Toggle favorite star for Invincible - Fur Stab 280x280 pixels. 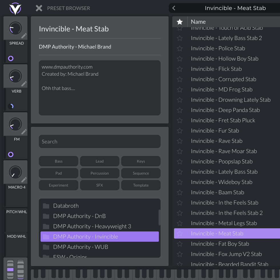point(180,131)
